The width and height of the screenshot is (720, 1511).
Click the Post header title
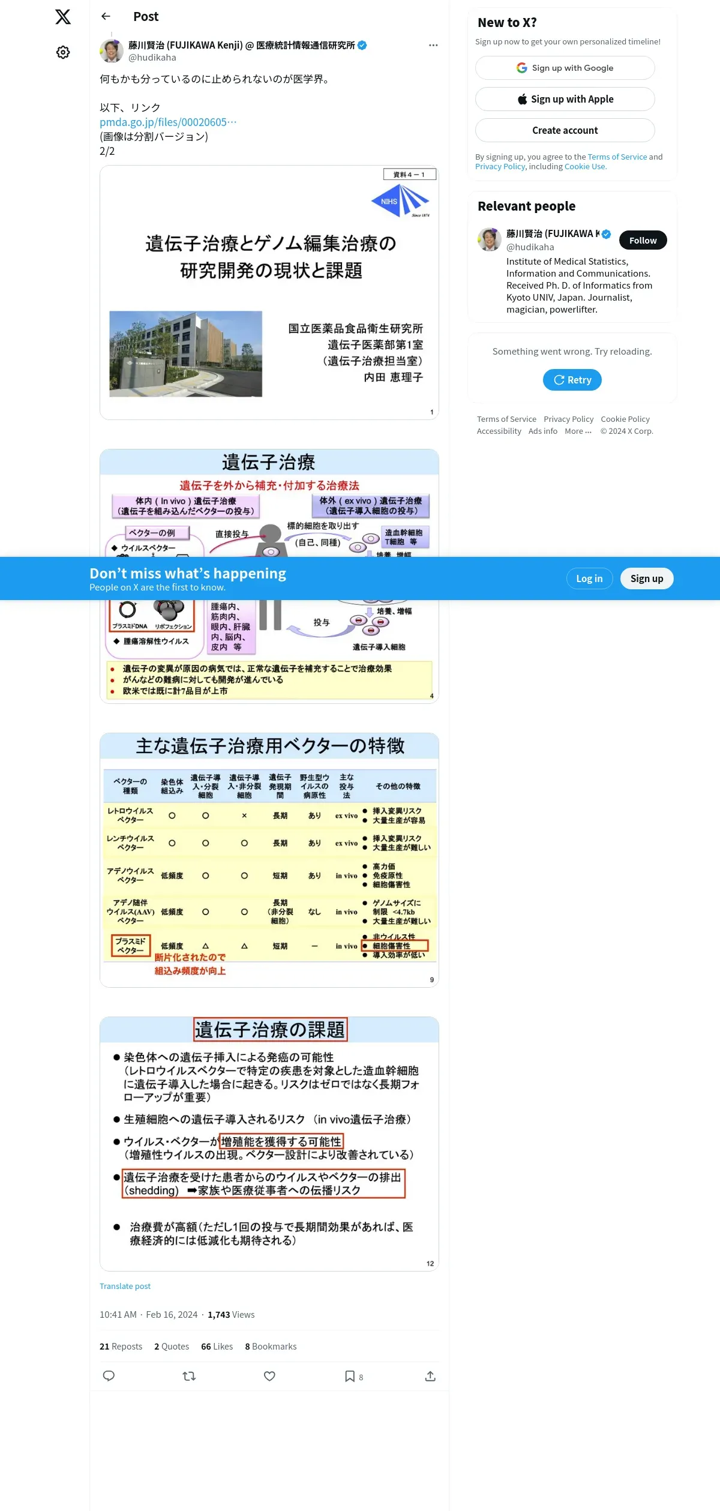click(x=146, y=17)
